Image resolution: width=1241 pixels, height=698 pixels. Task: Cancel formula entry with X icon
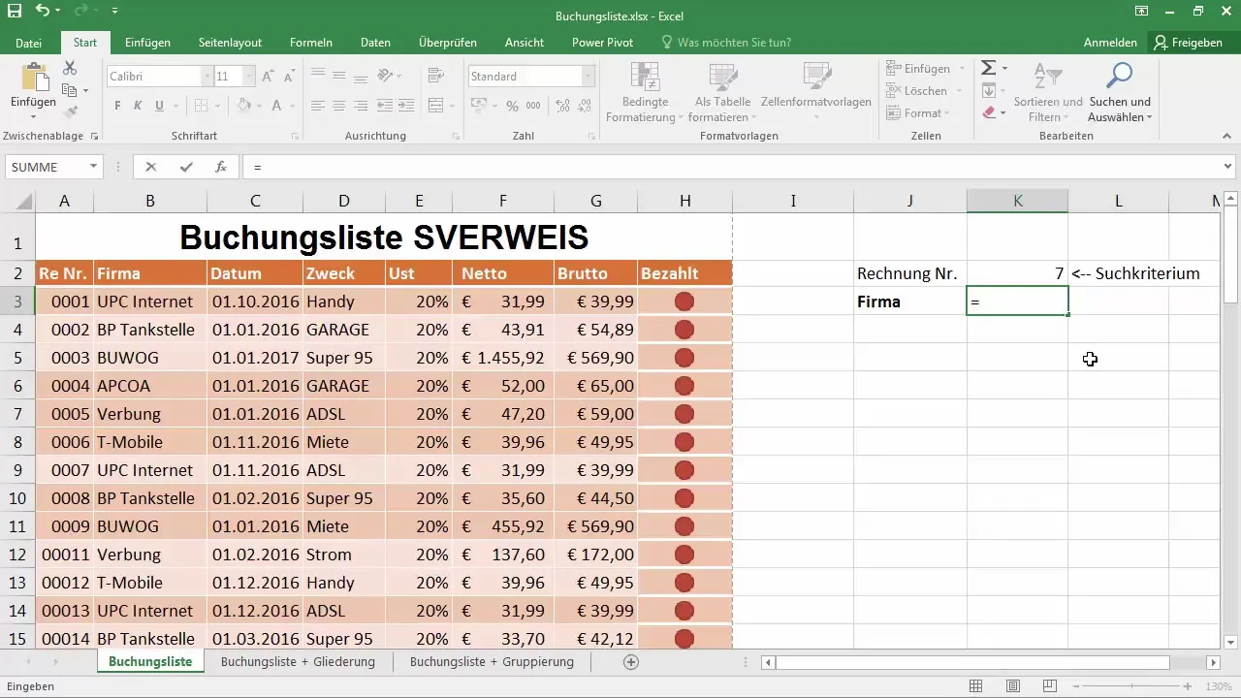151,167
